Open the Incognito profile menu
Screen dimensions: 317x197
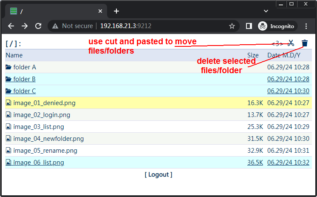(277, 26)
